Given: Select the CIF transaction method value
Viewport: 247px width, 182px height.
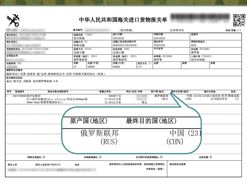Looking at the screenshot, I should [x=139, y=67].
